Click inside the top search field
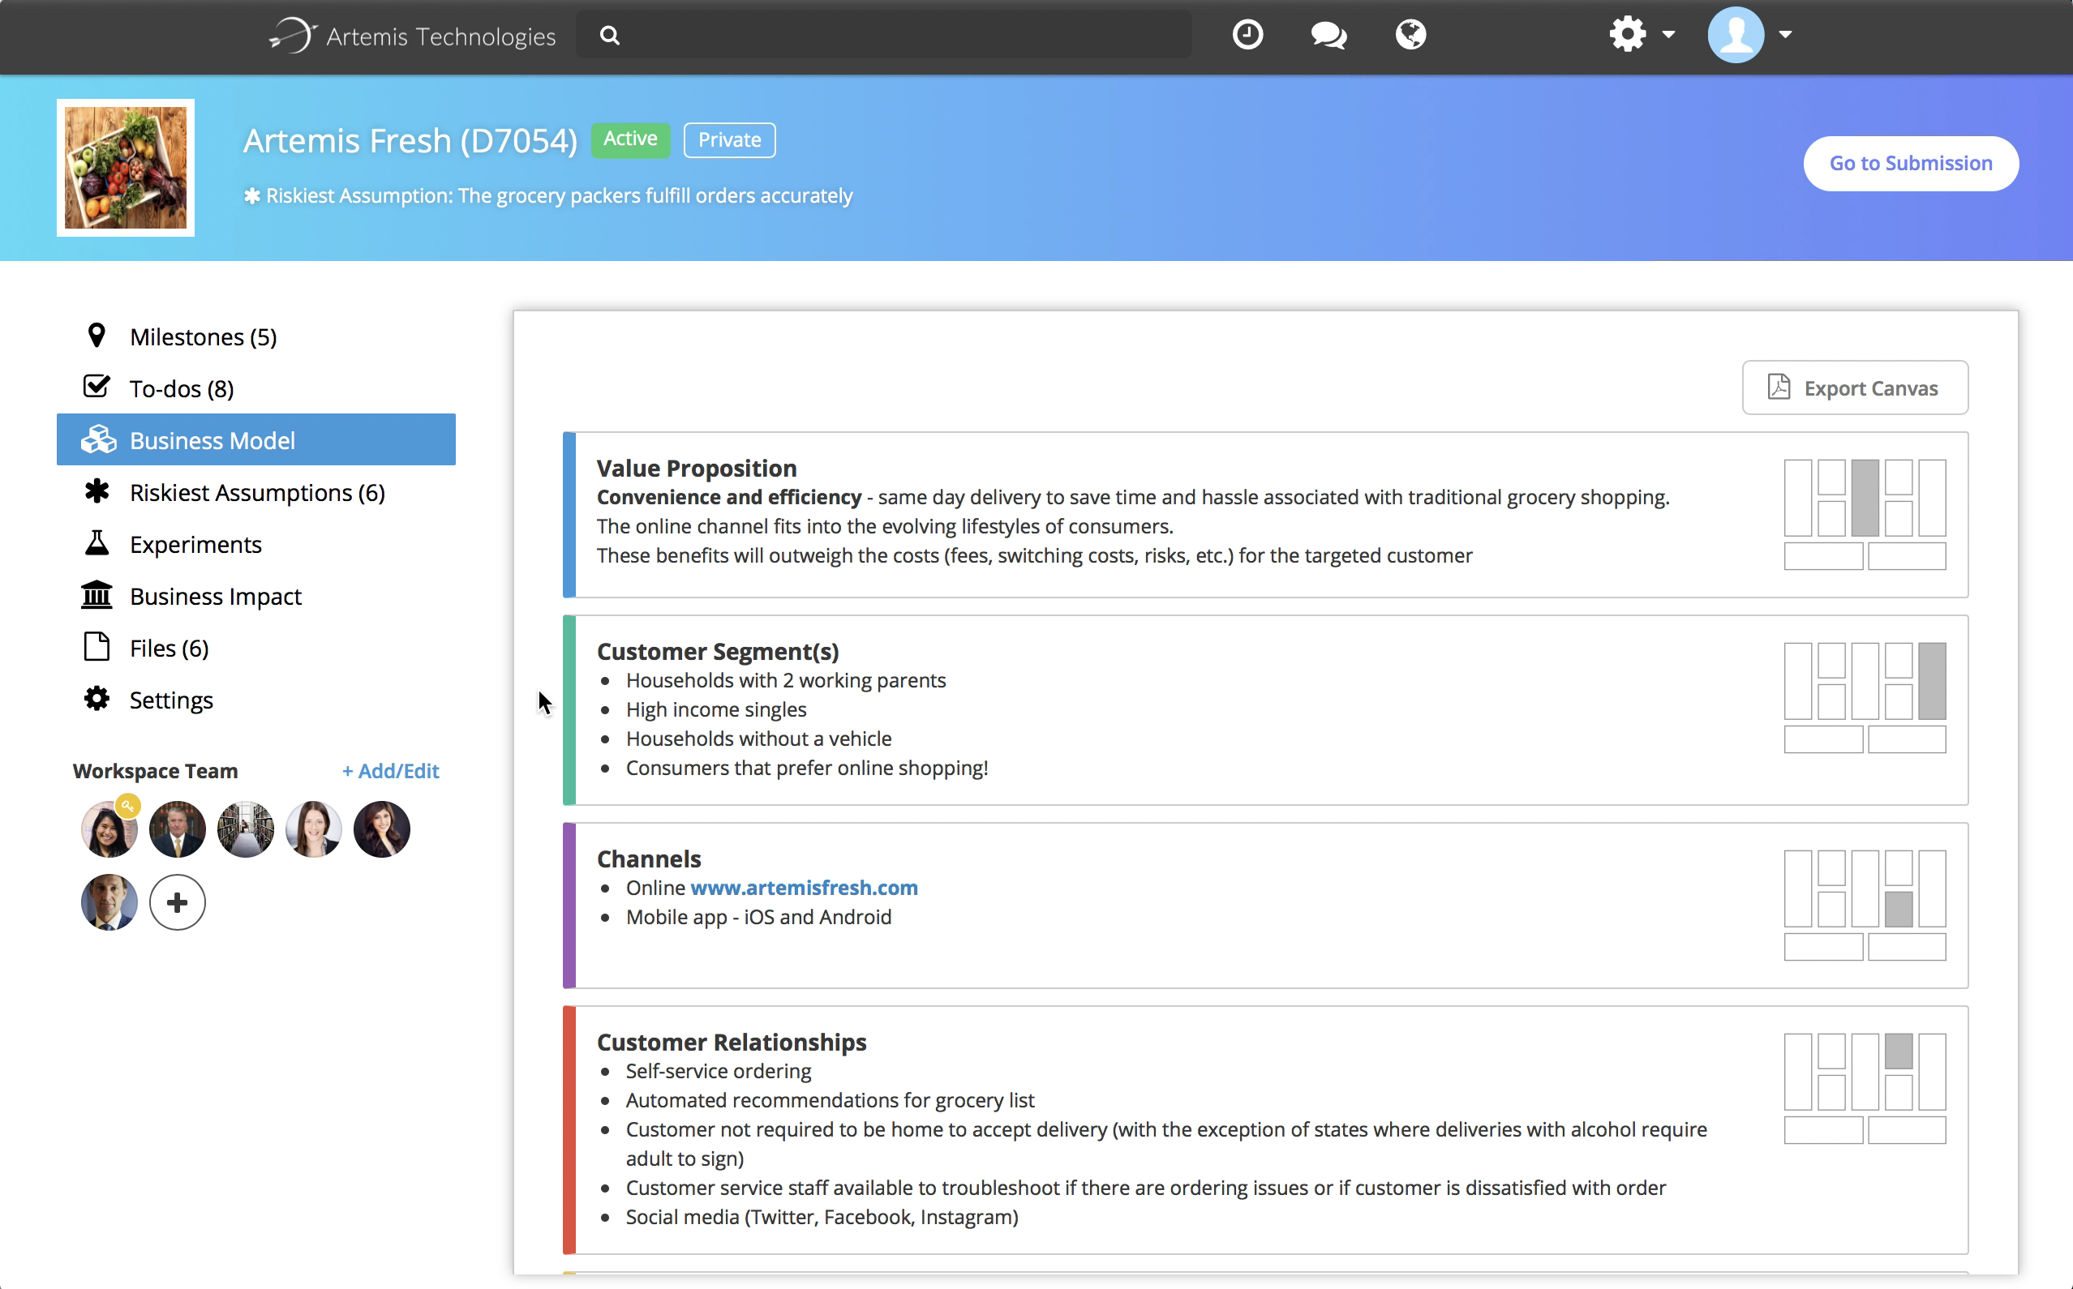This screenshot has height=1289, width=2073. 884,35
